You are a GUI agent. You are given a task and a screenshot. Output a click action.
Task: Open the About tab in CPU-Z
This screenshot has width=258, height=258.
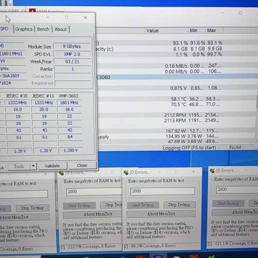[60, 29]
